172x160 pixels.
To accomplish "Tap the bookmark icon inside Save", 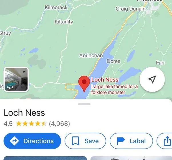I will pos(75,141).
